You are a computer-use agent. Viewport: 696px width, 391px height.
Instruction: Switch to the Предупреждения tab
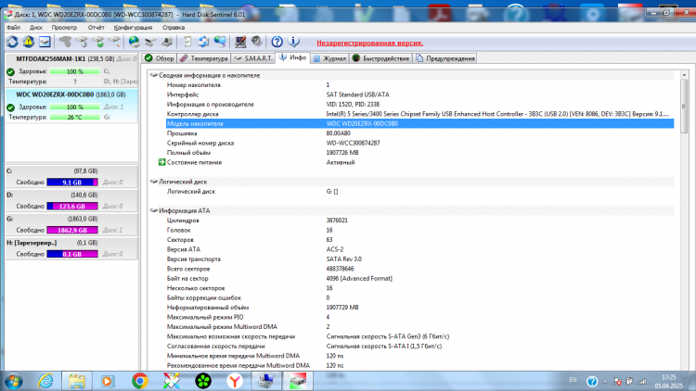point(445,58)
